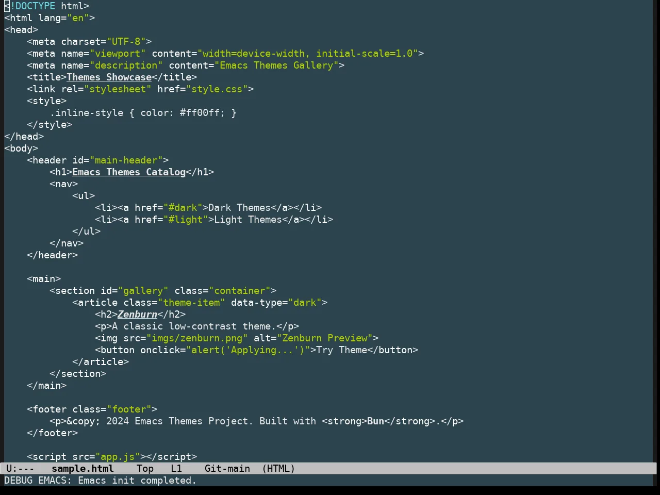This screenshot has width=660, height=495.
Task: Click the "Emacs Themes Gallery" content string
Action: [x=276, y=65]
